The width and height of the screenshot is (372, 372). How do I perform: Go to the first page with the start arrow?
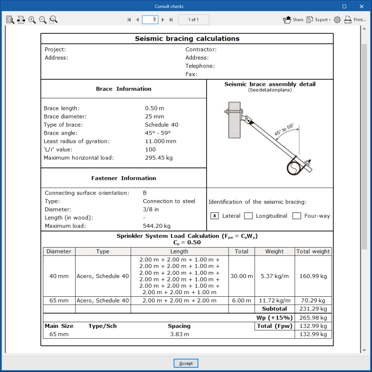[129, 20]
